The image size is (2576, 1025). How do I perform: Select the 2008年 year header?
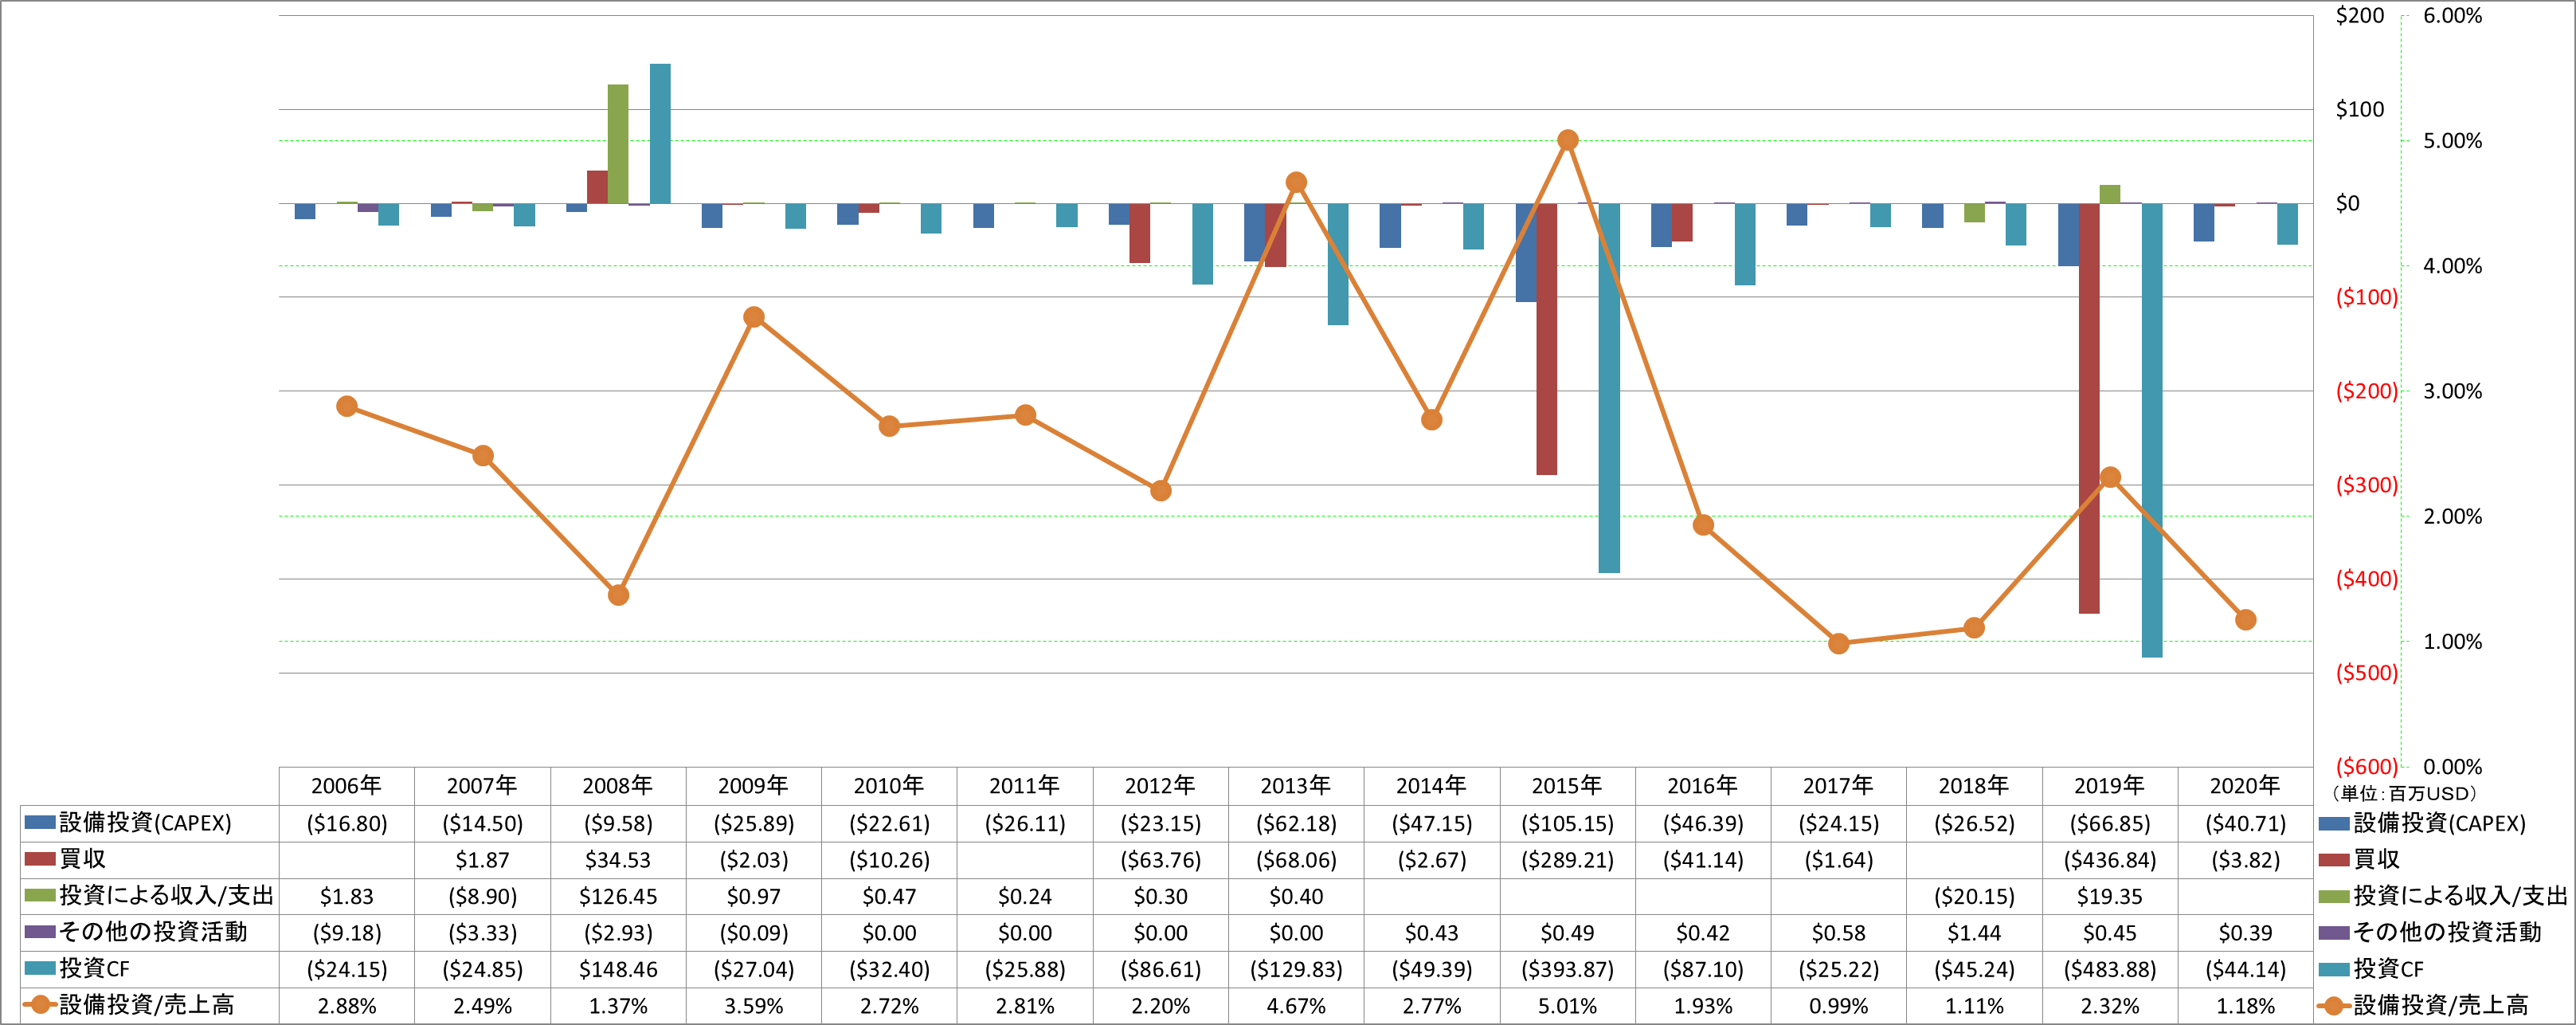pyautogui.click(x=618, y=786)
